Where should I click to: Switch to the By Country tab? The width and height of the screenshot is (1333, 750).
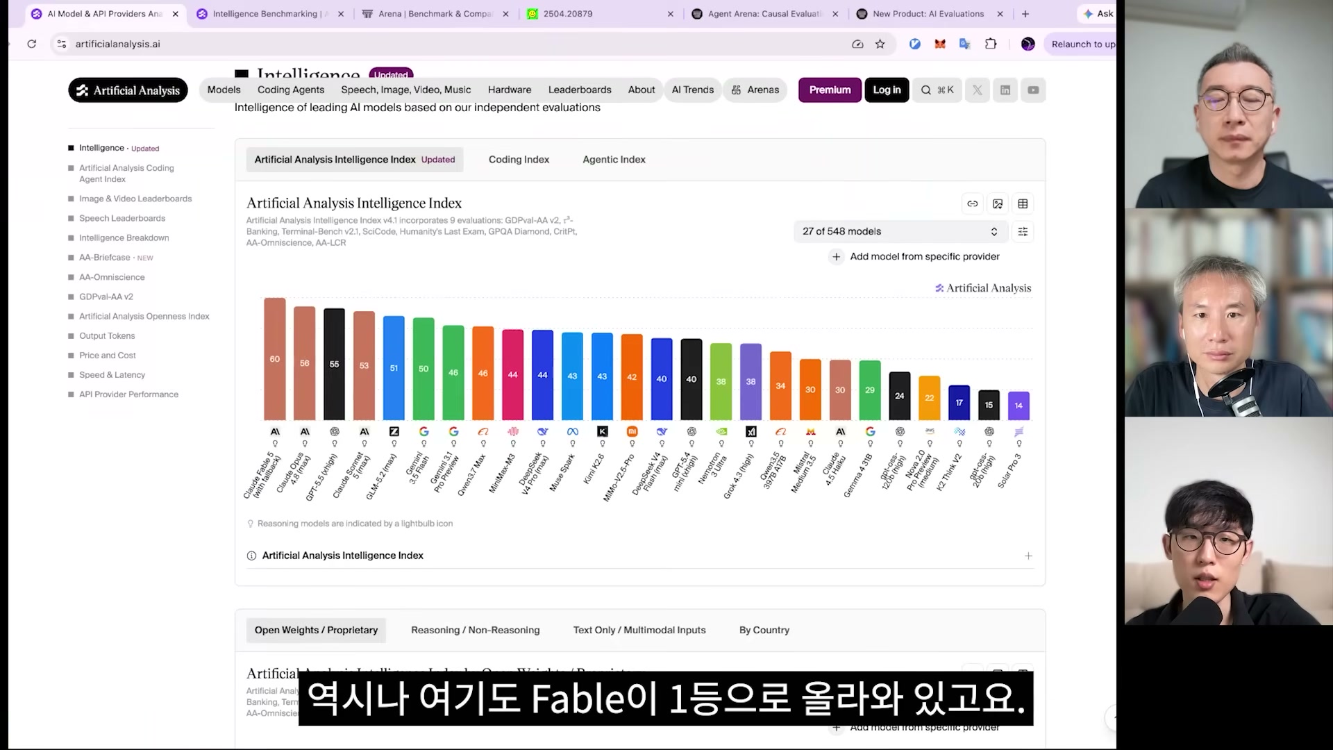[764, 630]
